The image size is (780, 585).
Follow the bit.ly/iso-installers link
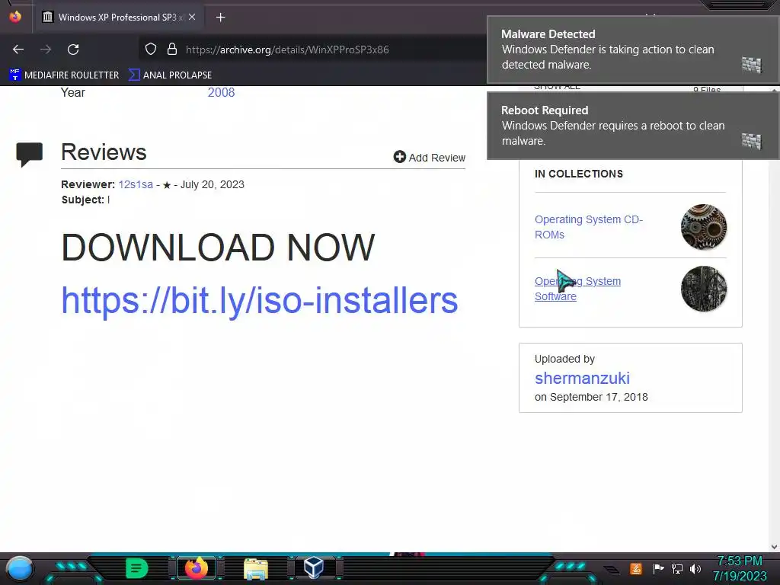tap(259, 300)
